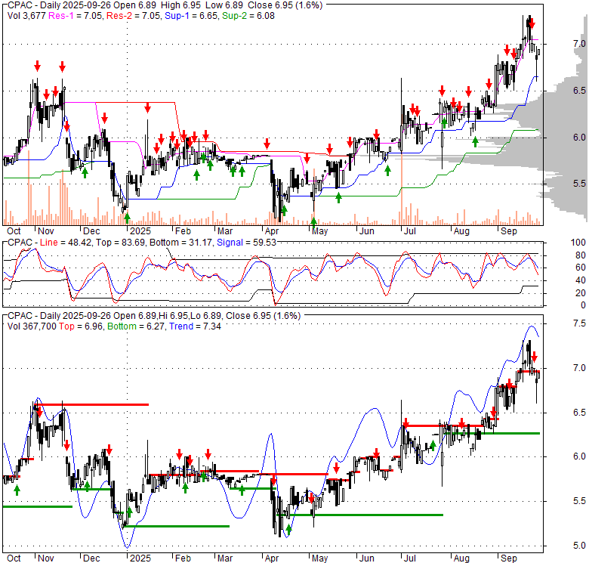589x563 pixels.
Task: Click the 7.5 price label on bottom chart
Action: click(x=579, y=323)
